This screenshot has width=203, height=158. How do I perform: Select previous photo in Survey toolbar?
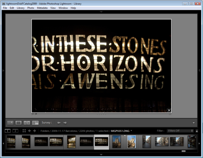59,123
